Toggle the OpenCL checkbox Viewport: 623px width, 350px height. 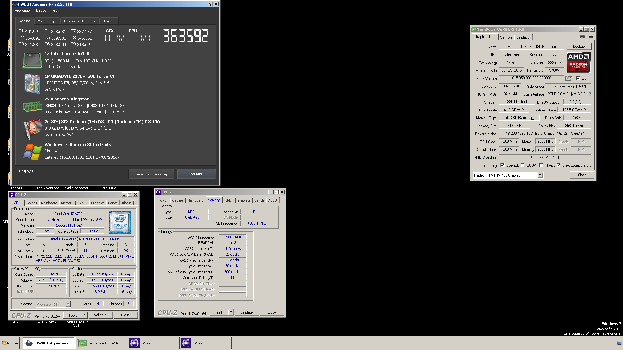pos(502,165)
